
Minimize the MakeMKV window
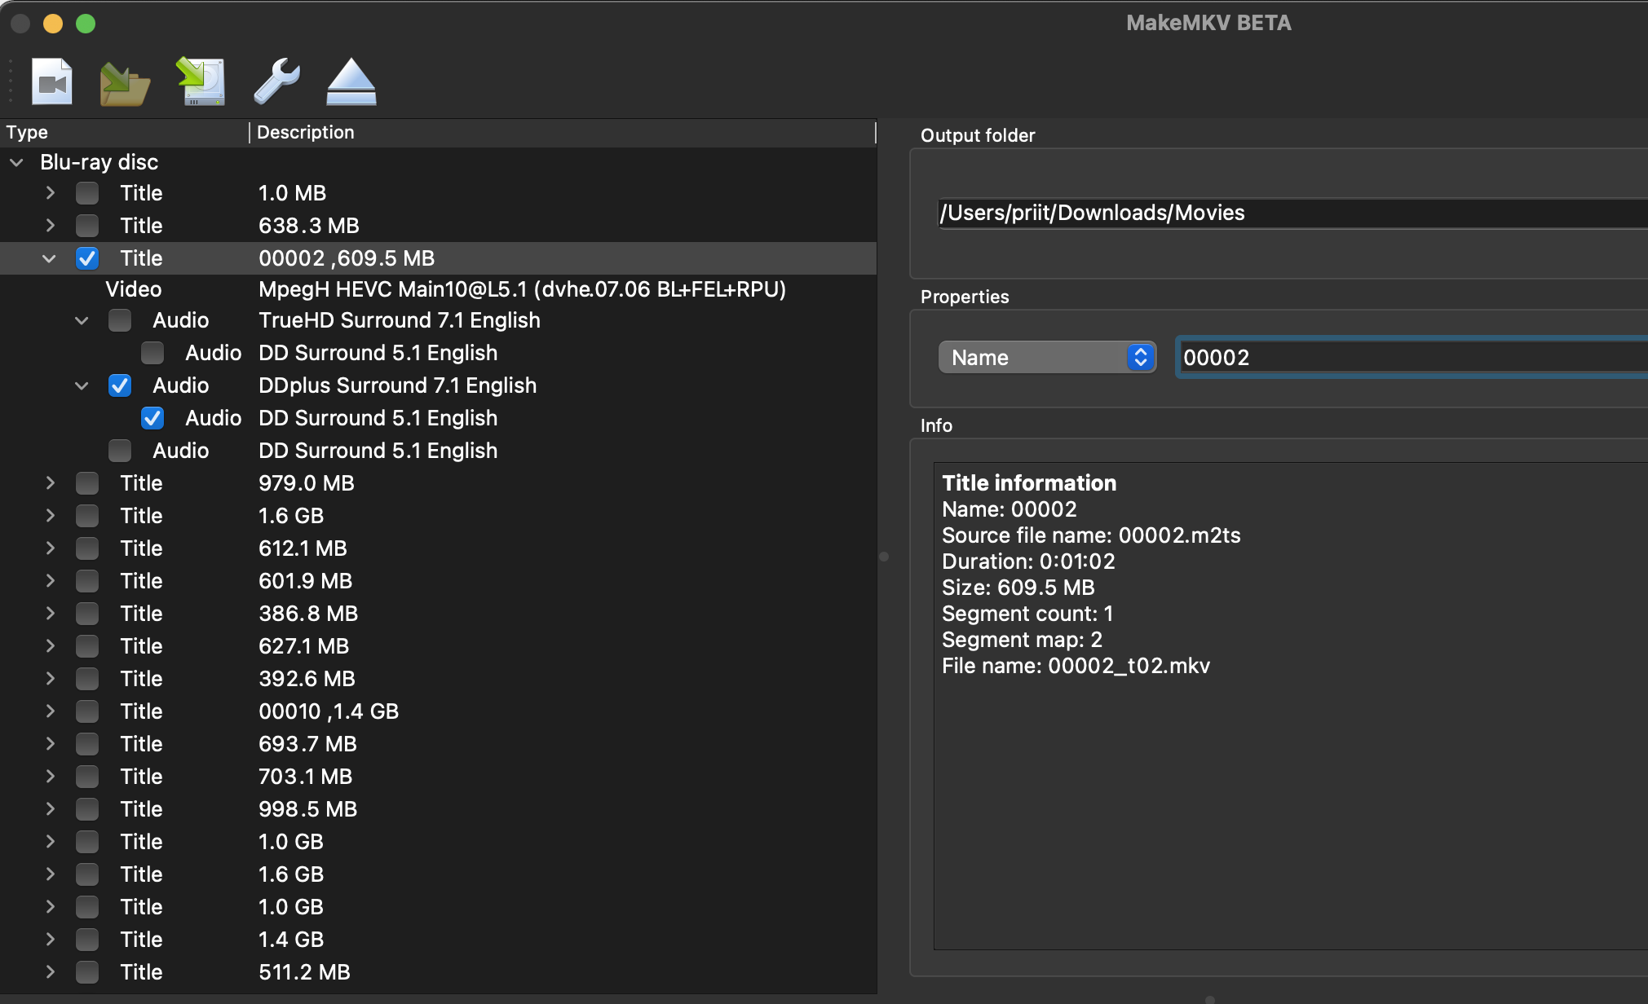pyautogui.click(x=53, y=24)
